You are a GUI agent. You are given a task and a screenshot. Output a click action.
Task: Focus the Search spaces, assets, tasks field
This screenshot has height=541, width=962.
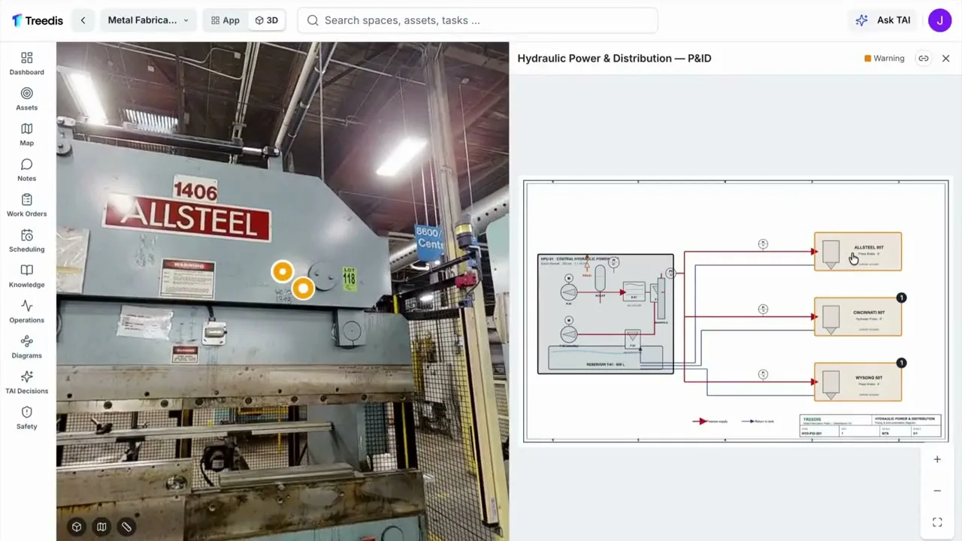pyautogui.click(x=477, y=20)
